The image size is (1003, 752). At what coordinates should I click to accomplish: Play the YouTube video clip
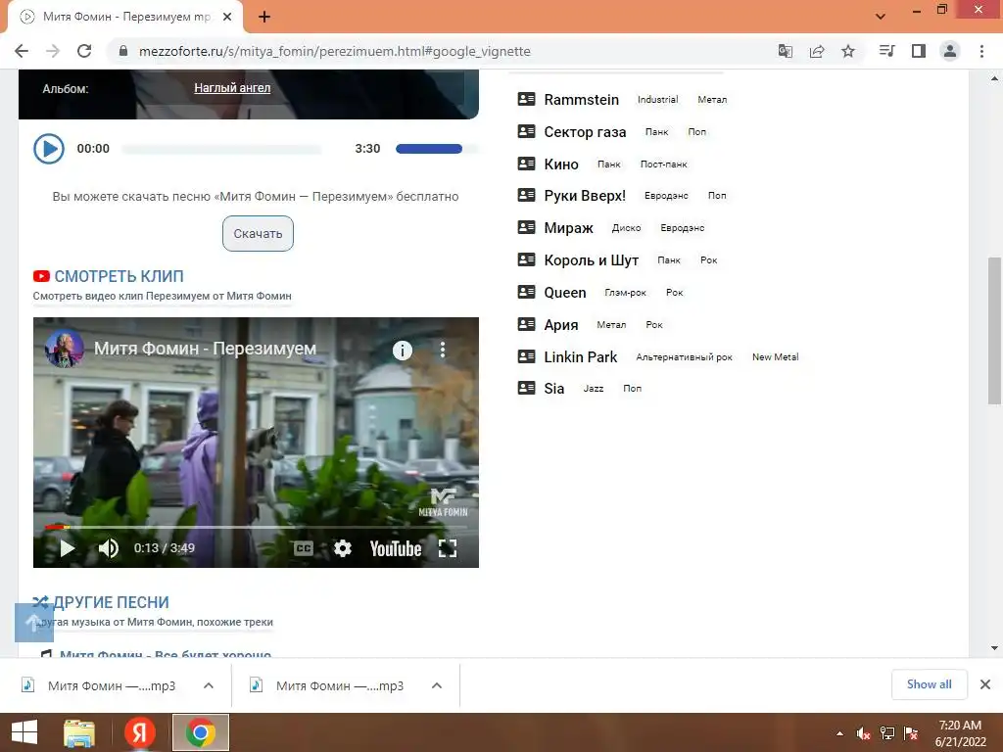(68, 548)
